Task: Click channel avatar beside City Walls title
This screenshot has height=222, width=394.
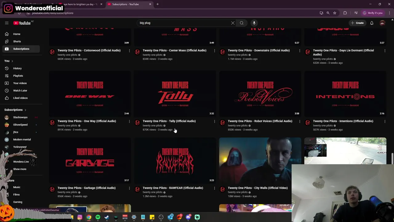Action: 223,189
